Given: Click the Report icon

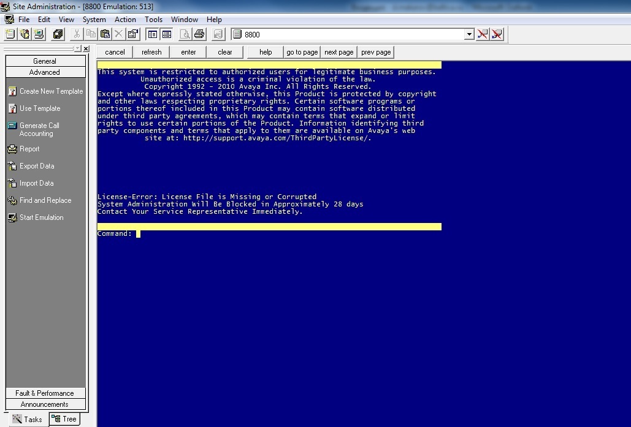Looking at the screenshot, I should point(12,149).
